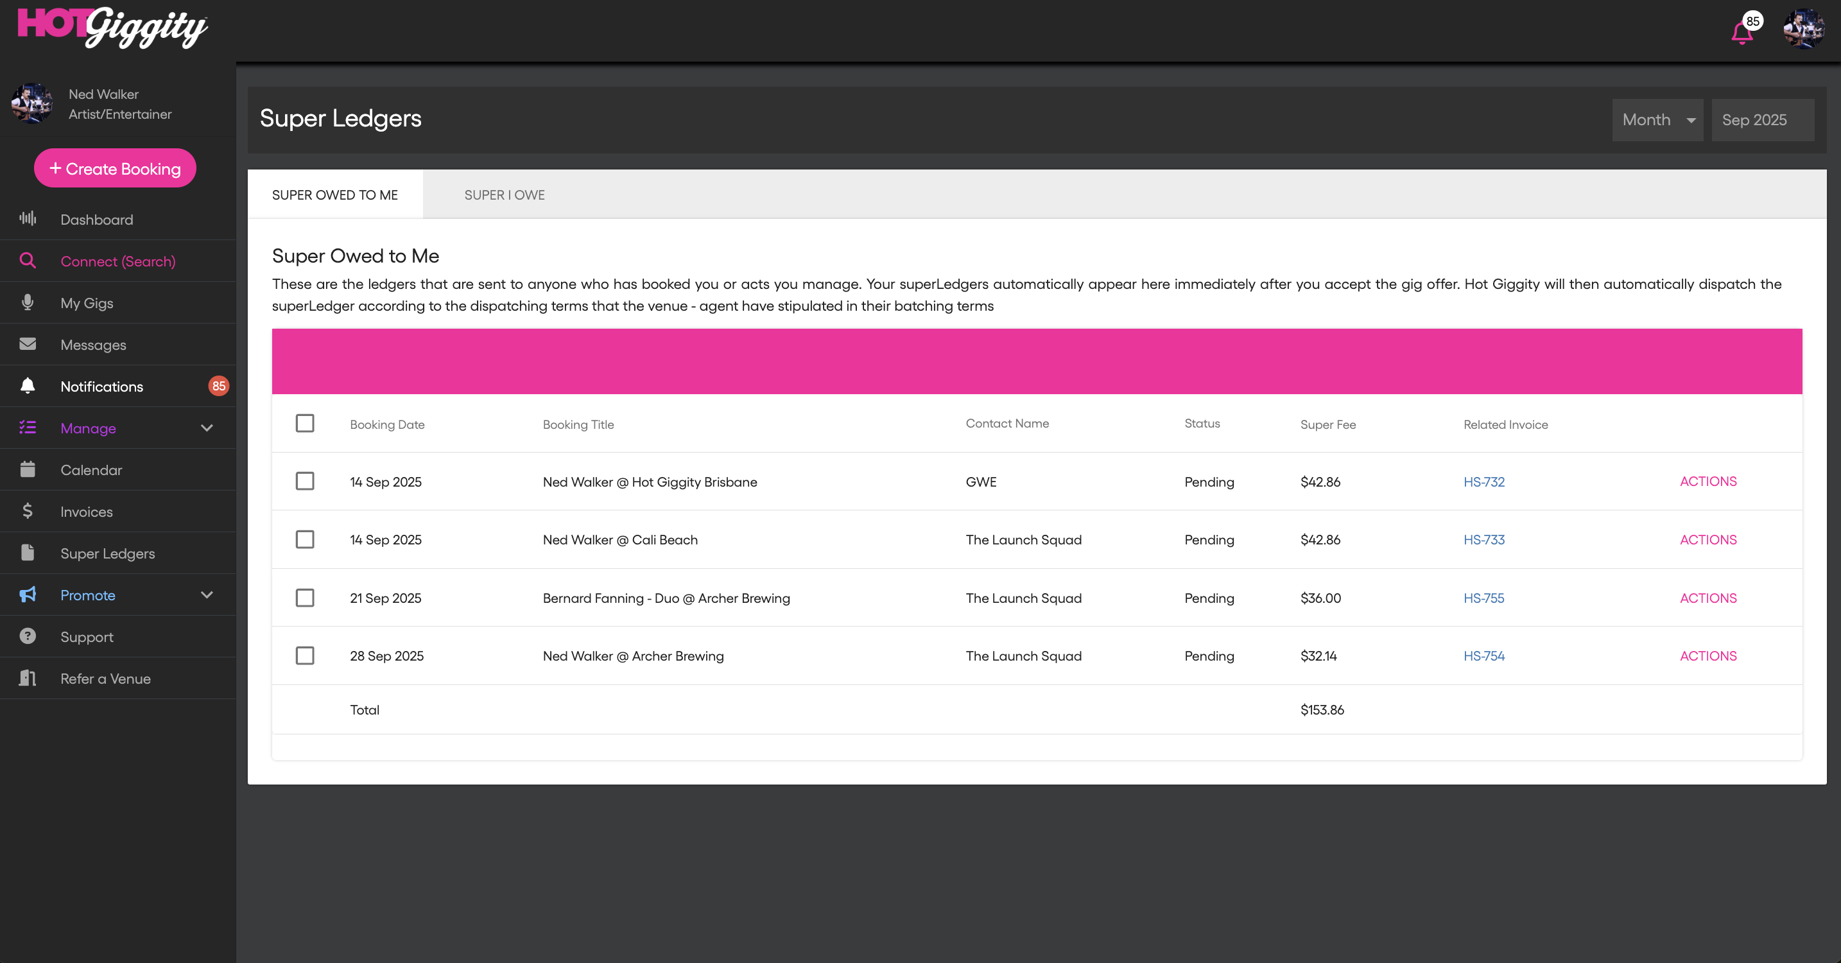
Task: Click the Messages envelope icon
Action: (27, 344)
